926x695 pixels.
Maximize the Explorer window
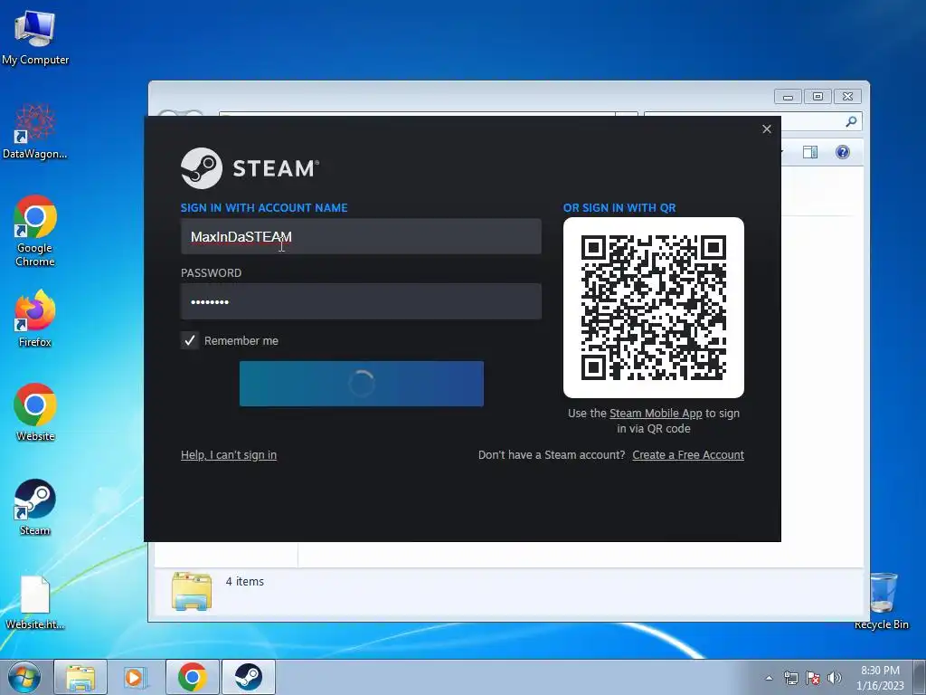[817, 96]
